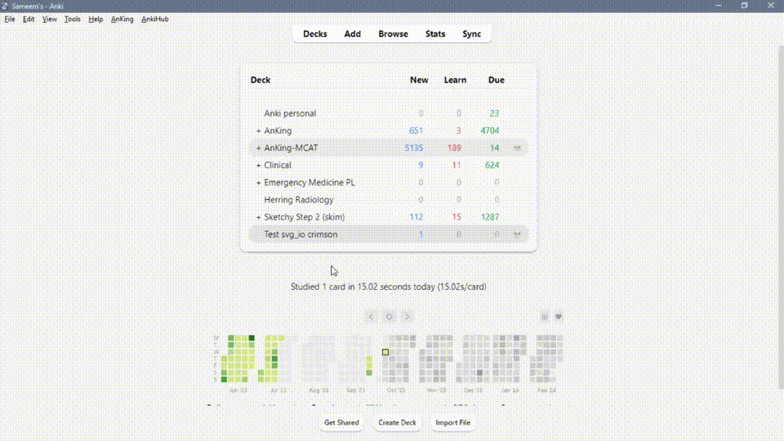Go to previous heatmap year arrow
The width and height of the screenshot is (784, 441).
pyautogui.click(x=371, y=317)
